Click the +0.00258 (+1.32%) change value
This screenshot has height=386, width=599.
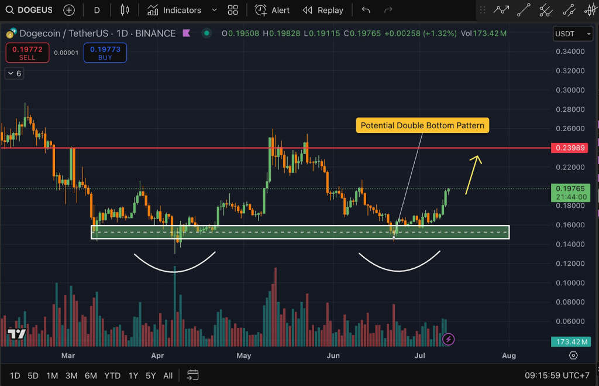pyautogui.click(x=420, y=33)
